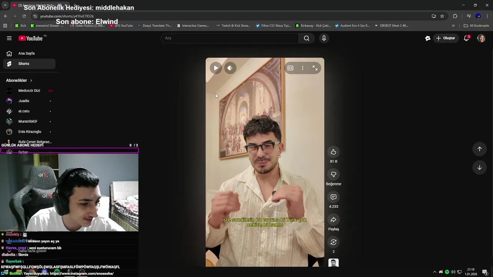Screen dimensions: 493x277
Task: Open the Short's three-dot more options
Action: point(303,68)
